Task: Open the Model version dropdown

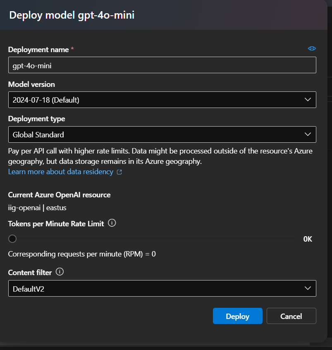Action: coord(162,100)
